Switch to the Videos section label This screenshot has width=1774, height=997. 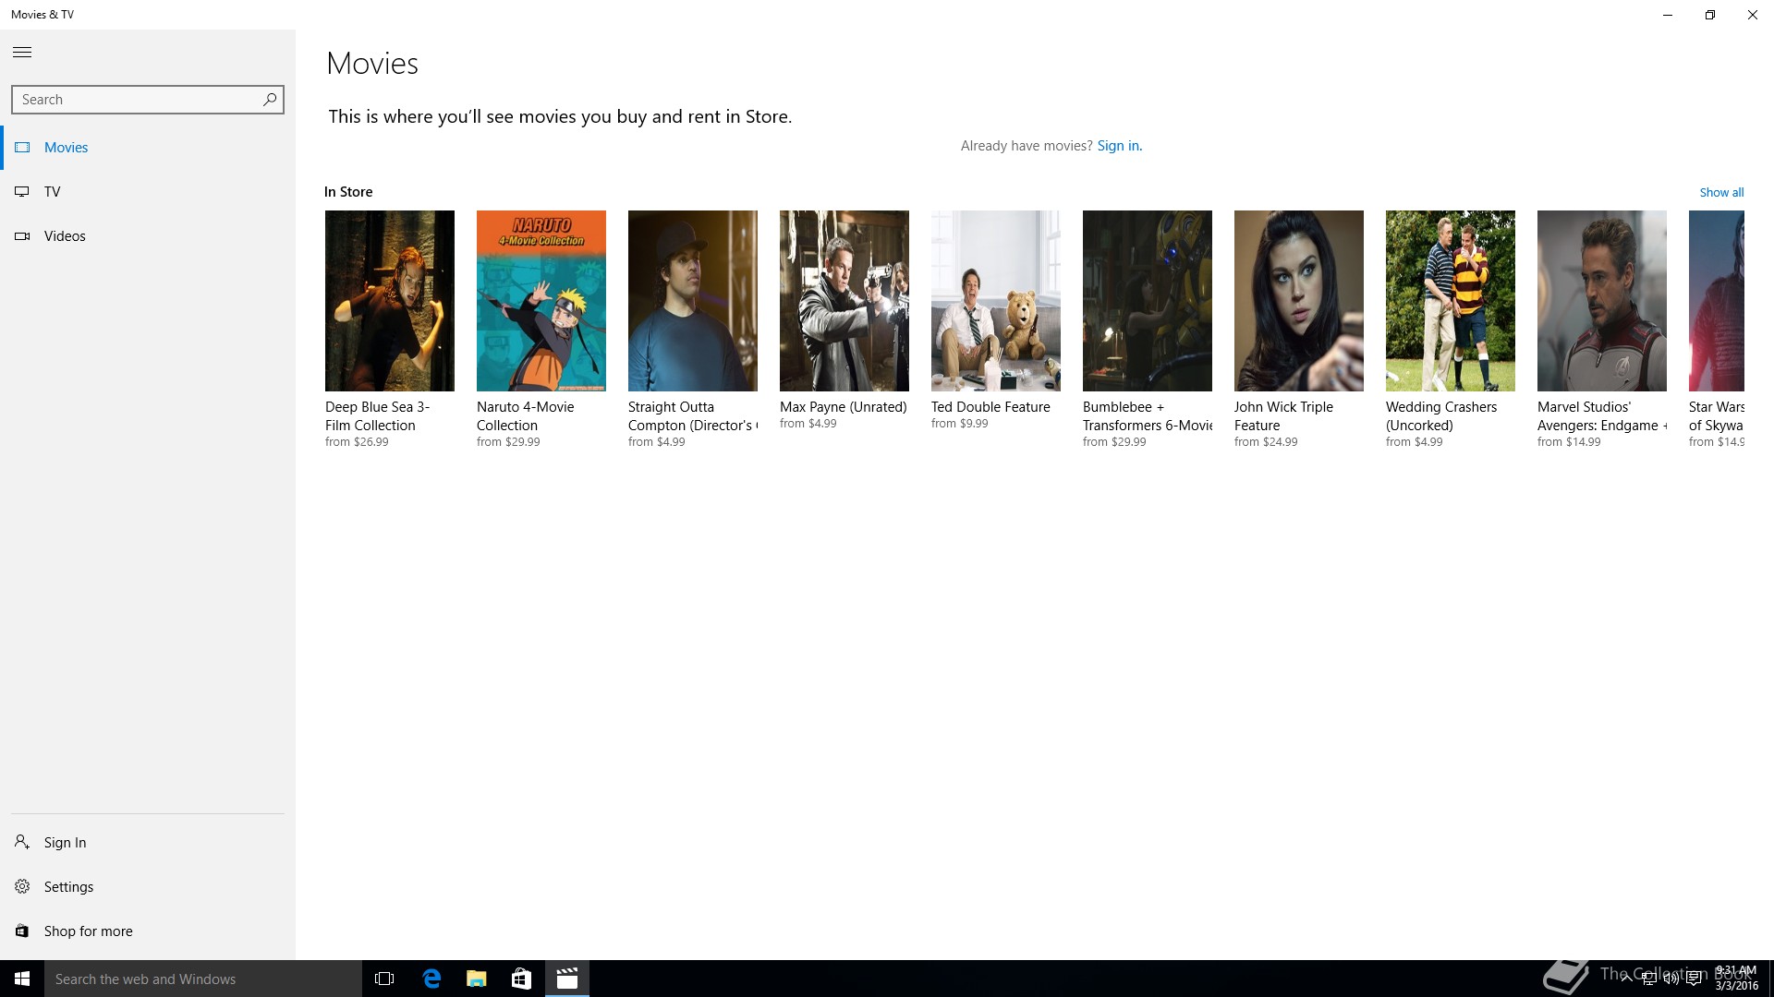(x=65, y=236)
